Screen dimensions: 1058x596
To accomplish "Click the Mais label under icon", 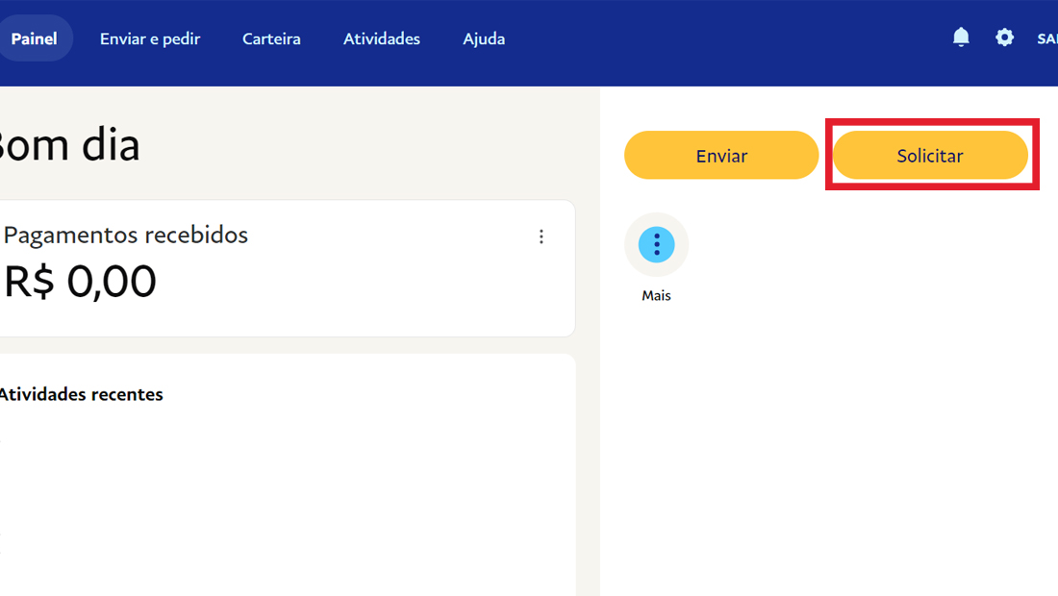I will pos(657,295).
